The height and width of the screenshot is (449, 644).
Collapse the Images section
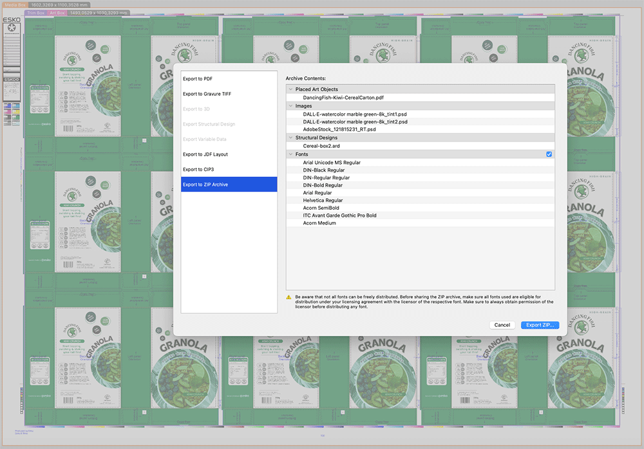tap(290, 105)
